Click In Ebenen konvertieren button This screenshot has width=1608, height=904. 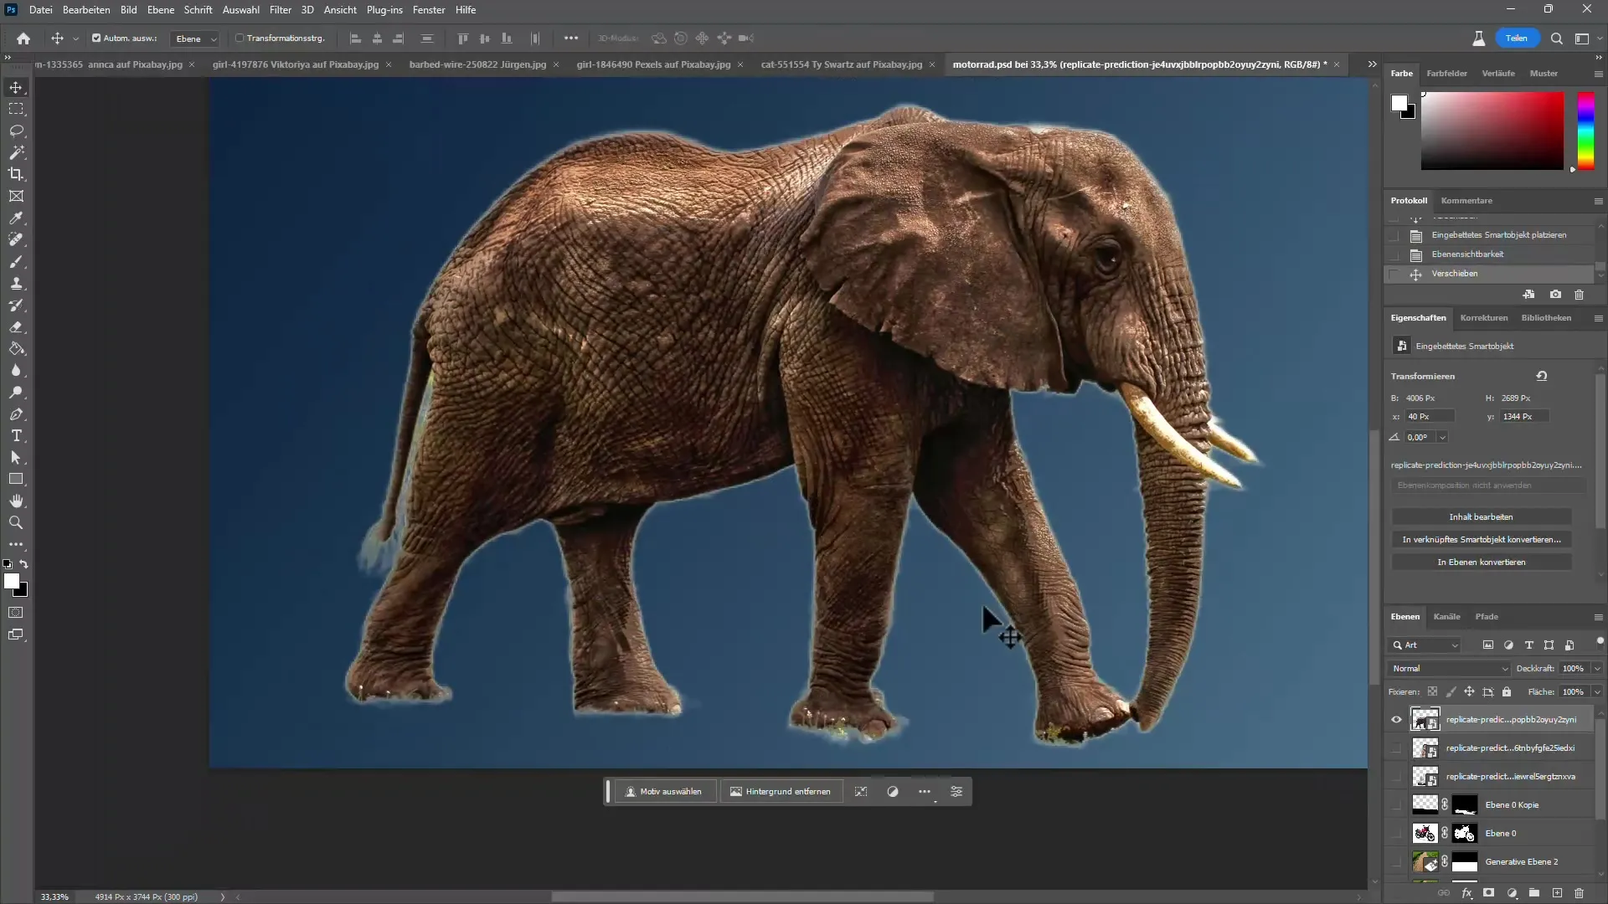point(1481,562)
